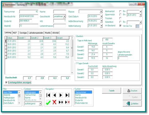Cancel changes with red X icon
The width and height of the screenshot is (149, 115).
(54, 102)
